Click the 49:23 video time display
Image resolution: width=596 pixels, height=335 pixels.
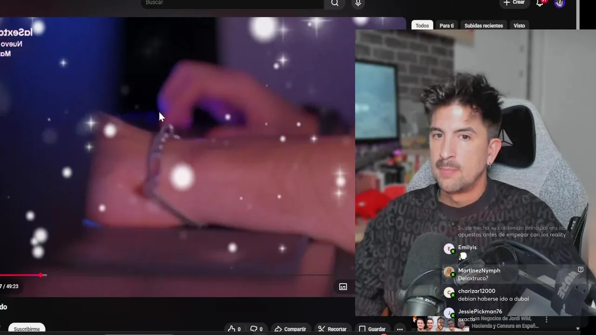(x=12, y=286)
